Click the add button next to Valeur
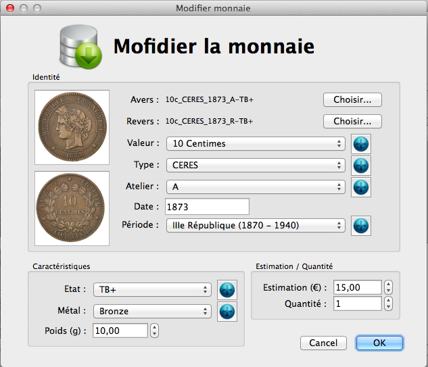 (x=362, y=144)
